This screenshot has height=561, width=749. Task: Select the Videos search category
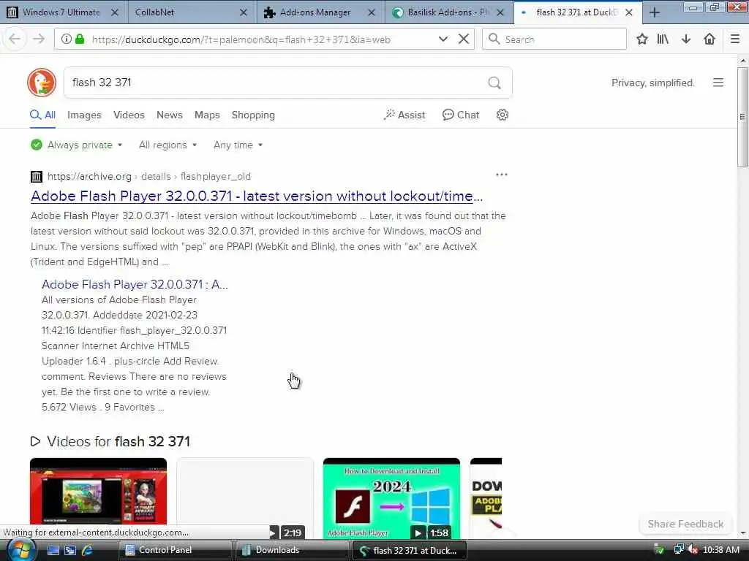(x=129, y=115)
